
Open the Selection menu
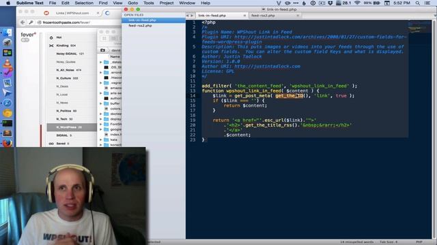point(84,3)
